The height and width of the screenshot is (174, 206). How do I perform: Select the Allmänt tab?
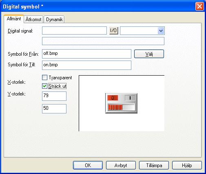[14, 19]
